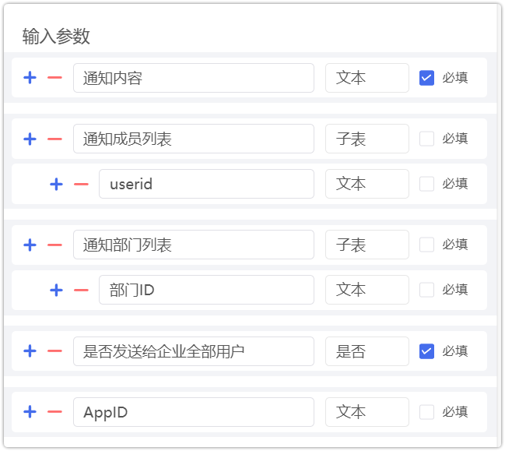Screen dimensions: 505x451
Task: Add a row after 通知成员列表
Action: [x=30, y=139]
